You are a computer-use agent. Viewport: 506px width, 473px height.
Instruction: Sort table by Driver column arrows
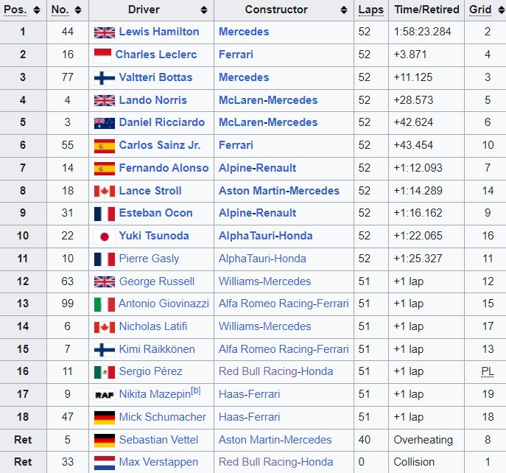[203, 10]
